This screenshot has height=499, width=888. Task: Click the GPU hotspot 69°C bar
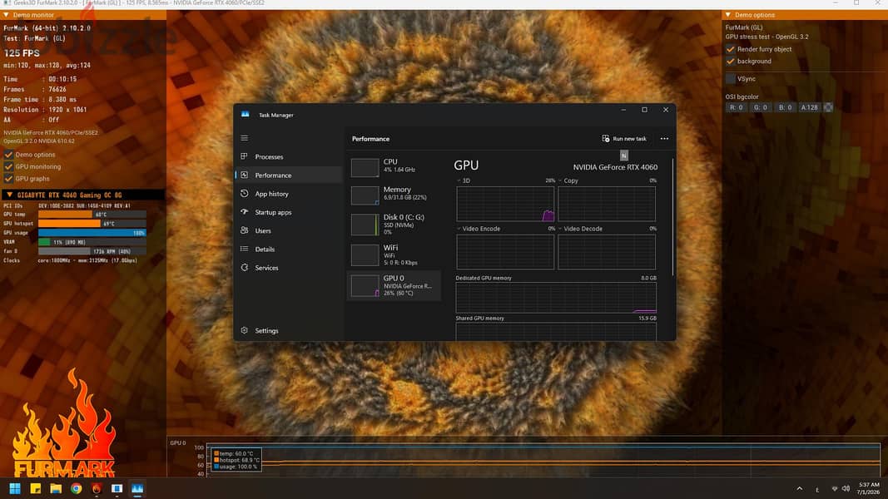pyautogui.click(x=92, y=224)
